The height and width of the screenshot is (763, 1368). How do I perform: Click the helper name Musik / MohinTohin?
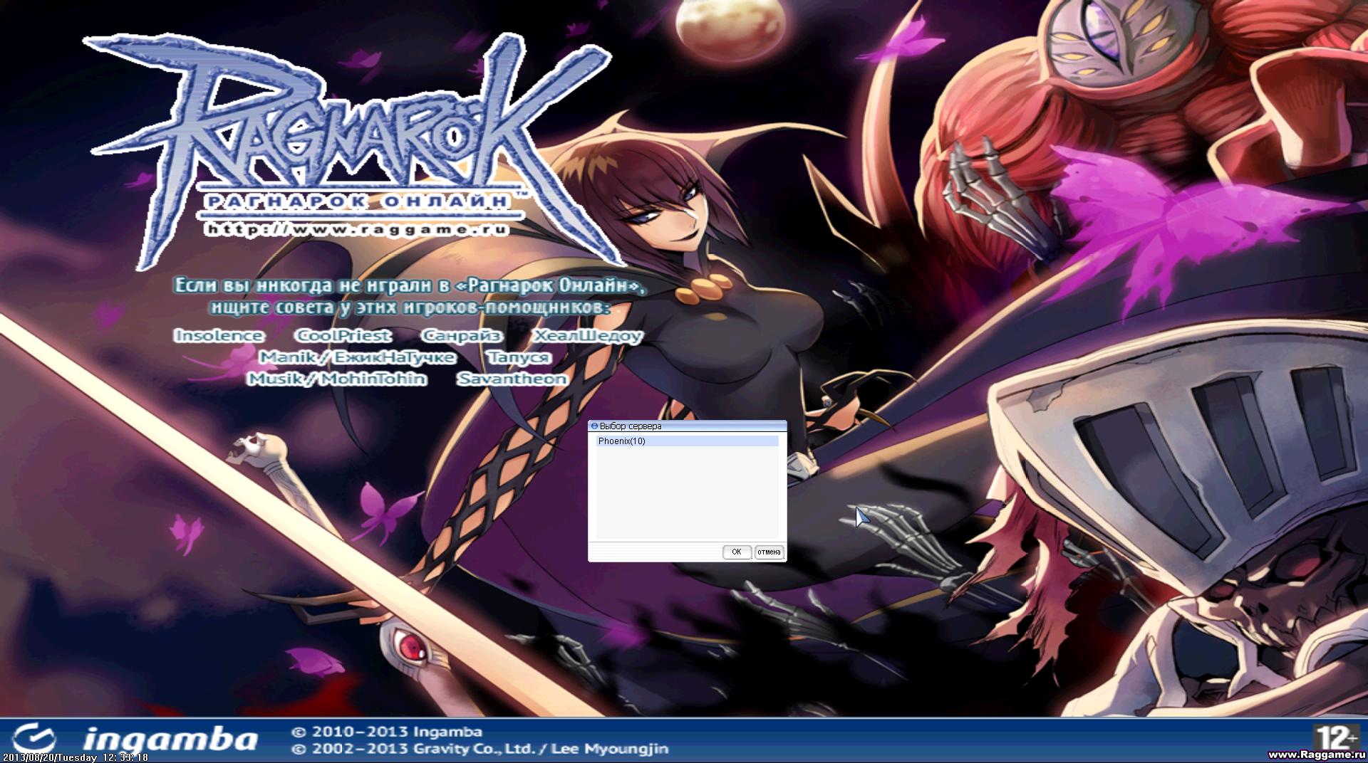pyautogui.click(x=337, y=379)
